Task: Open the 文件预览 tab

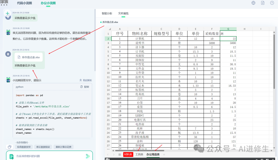Action: click(x=123, y=13)
